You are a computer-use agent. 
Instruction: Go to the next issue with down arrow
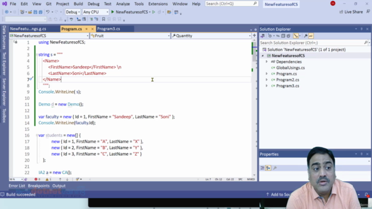coord(67,179)
